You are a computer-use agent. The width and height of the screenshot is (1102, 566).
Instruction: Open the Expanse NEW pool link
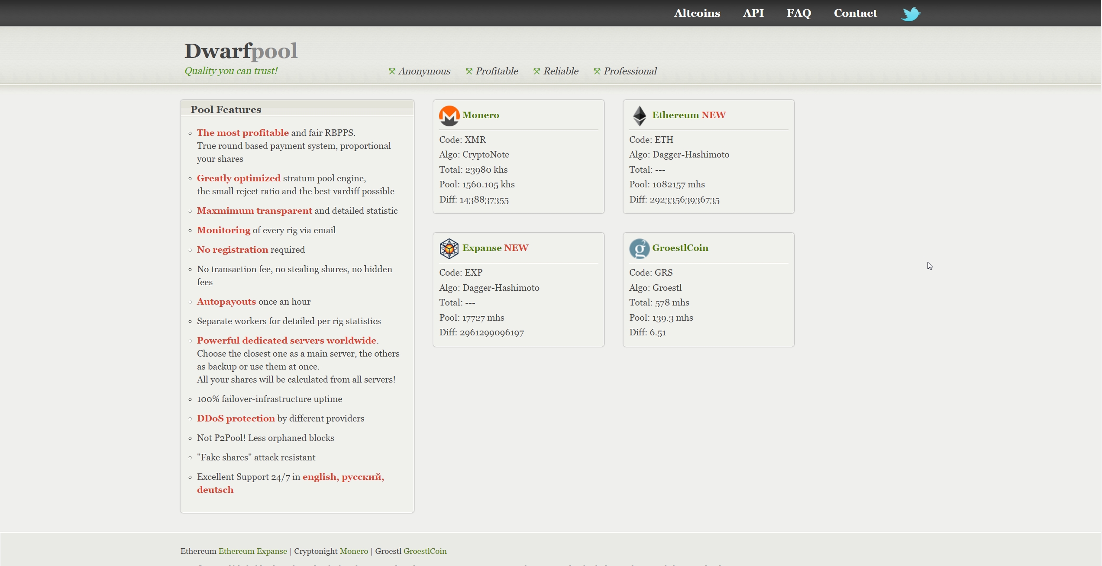pyautogui.click(x=495, y=248)
